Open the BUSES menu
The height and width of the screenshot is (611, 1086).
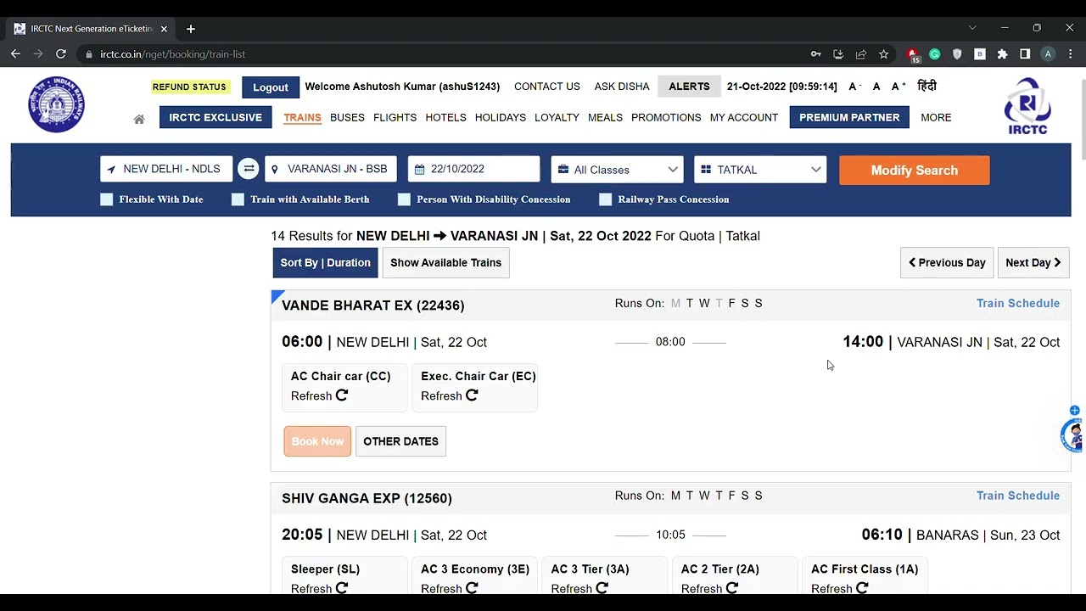[x=347, y=117]
